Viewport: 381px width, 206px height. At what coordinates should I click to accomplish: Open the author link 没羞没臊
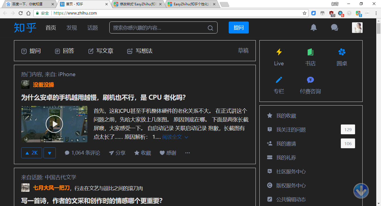(44, 85)
